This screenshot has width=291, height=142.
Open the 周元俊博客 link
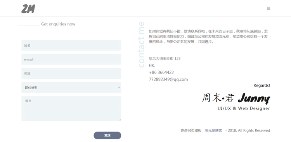coord(213,130)
